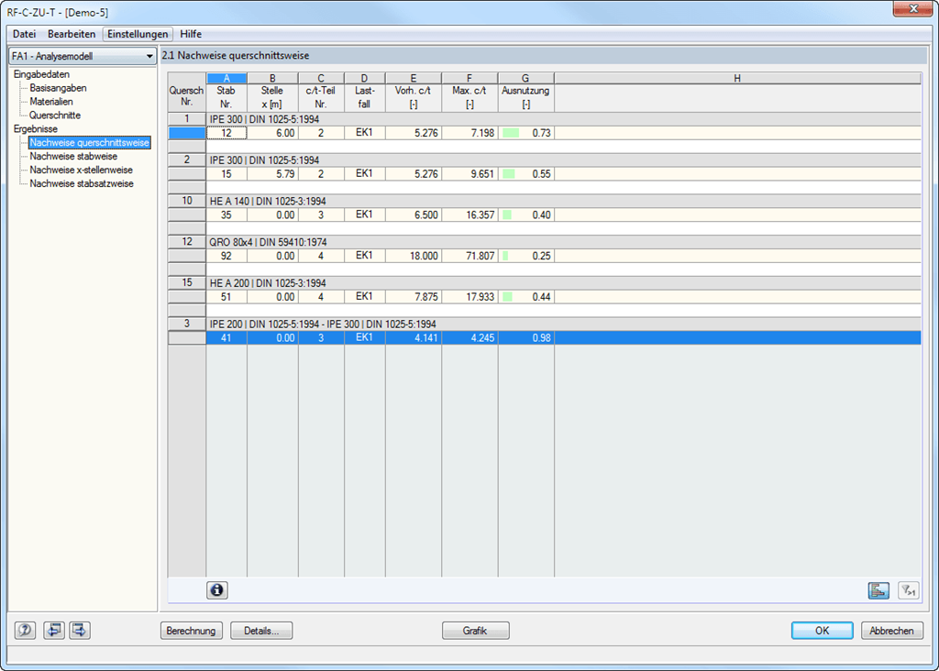This screenshot has width=939, height=671.
Task: Confirm with the OK button
Action: (823, 631)
